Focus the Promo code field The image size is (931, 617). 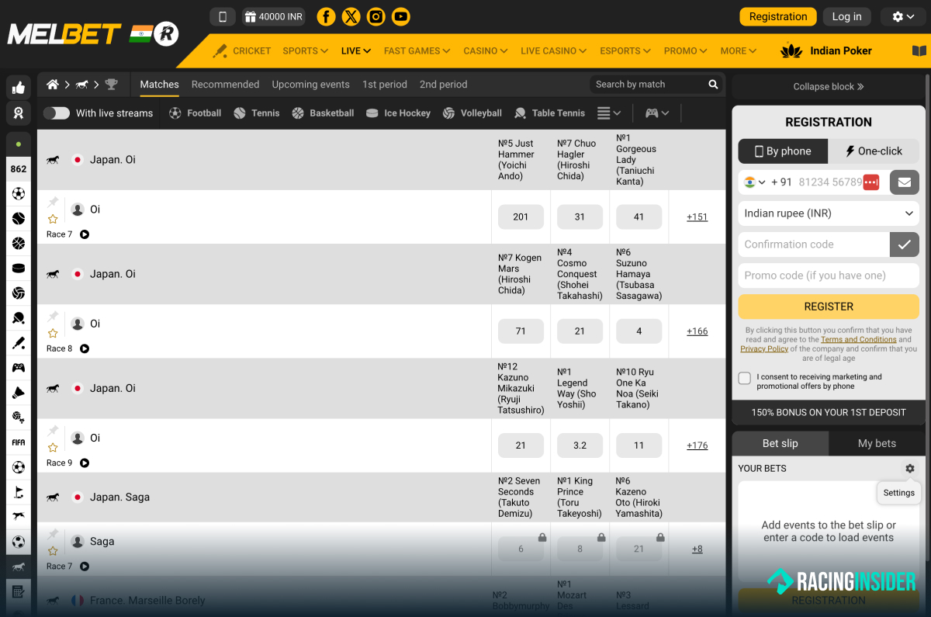[x=829, y=276]
